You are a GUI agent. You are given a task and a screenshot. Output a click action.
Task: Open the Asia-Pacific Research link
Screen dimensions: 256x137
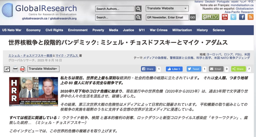pos(239,12)
